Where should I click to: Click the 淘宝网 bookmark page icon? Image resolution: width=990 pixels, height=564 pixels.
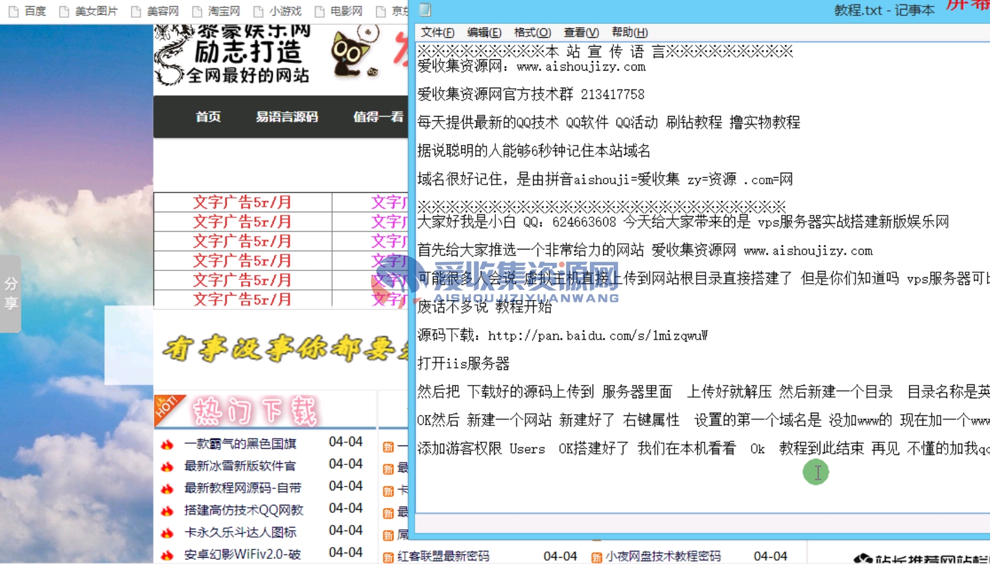197,11
